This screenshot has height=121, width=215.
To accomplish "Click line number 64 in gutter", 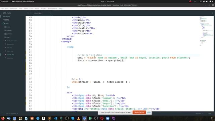I will tap(30, 58).
